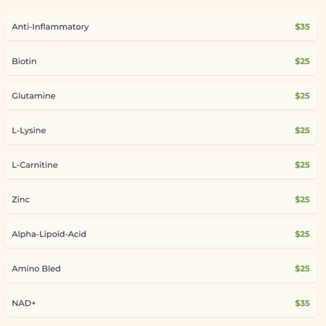Select the NAD+ add-on card
Screen dimensions: 326x326
click(161, 303)
